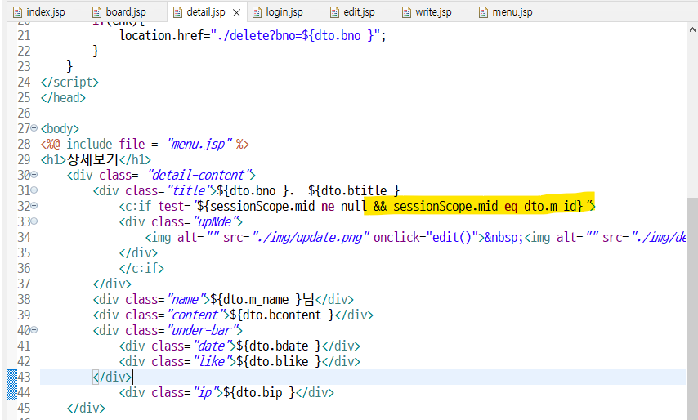Place cursor in the location.href delete line

click(x=253, y=36)
